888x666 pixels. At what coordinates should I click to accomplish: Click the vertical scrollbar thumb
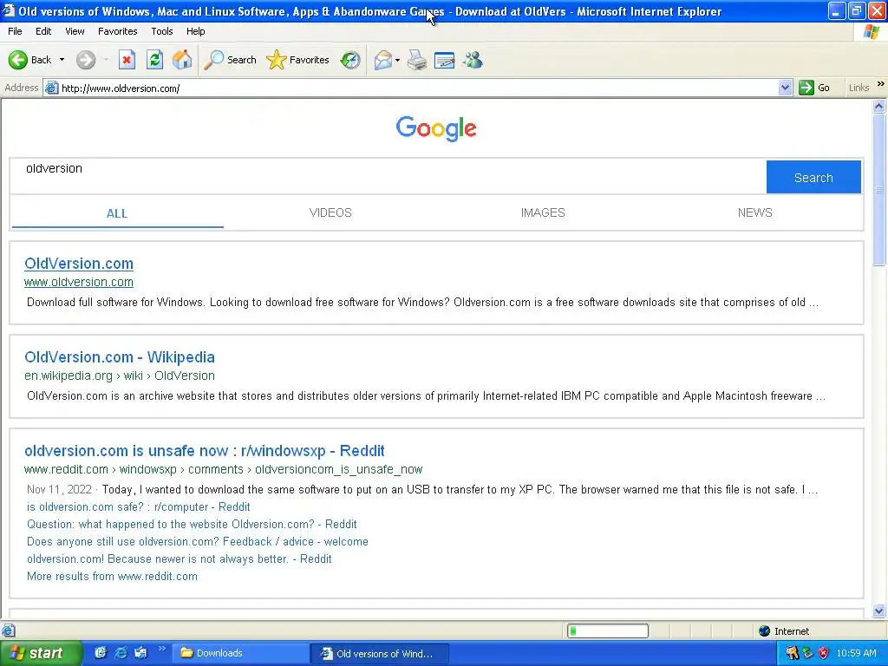(879, 190)
